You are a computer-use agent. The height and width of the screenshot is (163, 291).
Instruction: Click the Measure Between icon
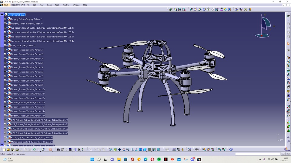point(174,149)
